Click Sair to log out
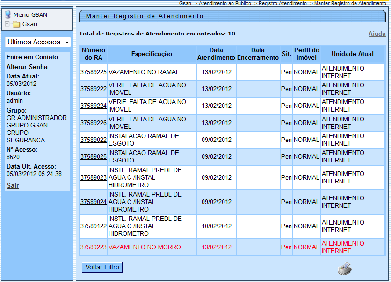The height and width of the screenshot is (282, 391). click(13, 186)
